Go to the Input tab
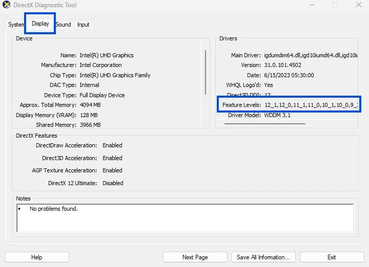Image resolution: width=369 pixels, height=267 pixels. point(84,25)
